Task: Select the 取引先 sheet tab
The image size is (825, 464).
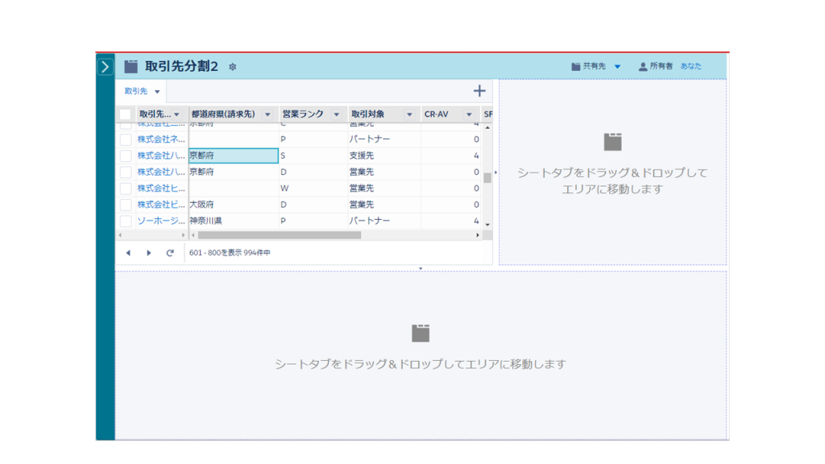Action: [x=135, y=91]
